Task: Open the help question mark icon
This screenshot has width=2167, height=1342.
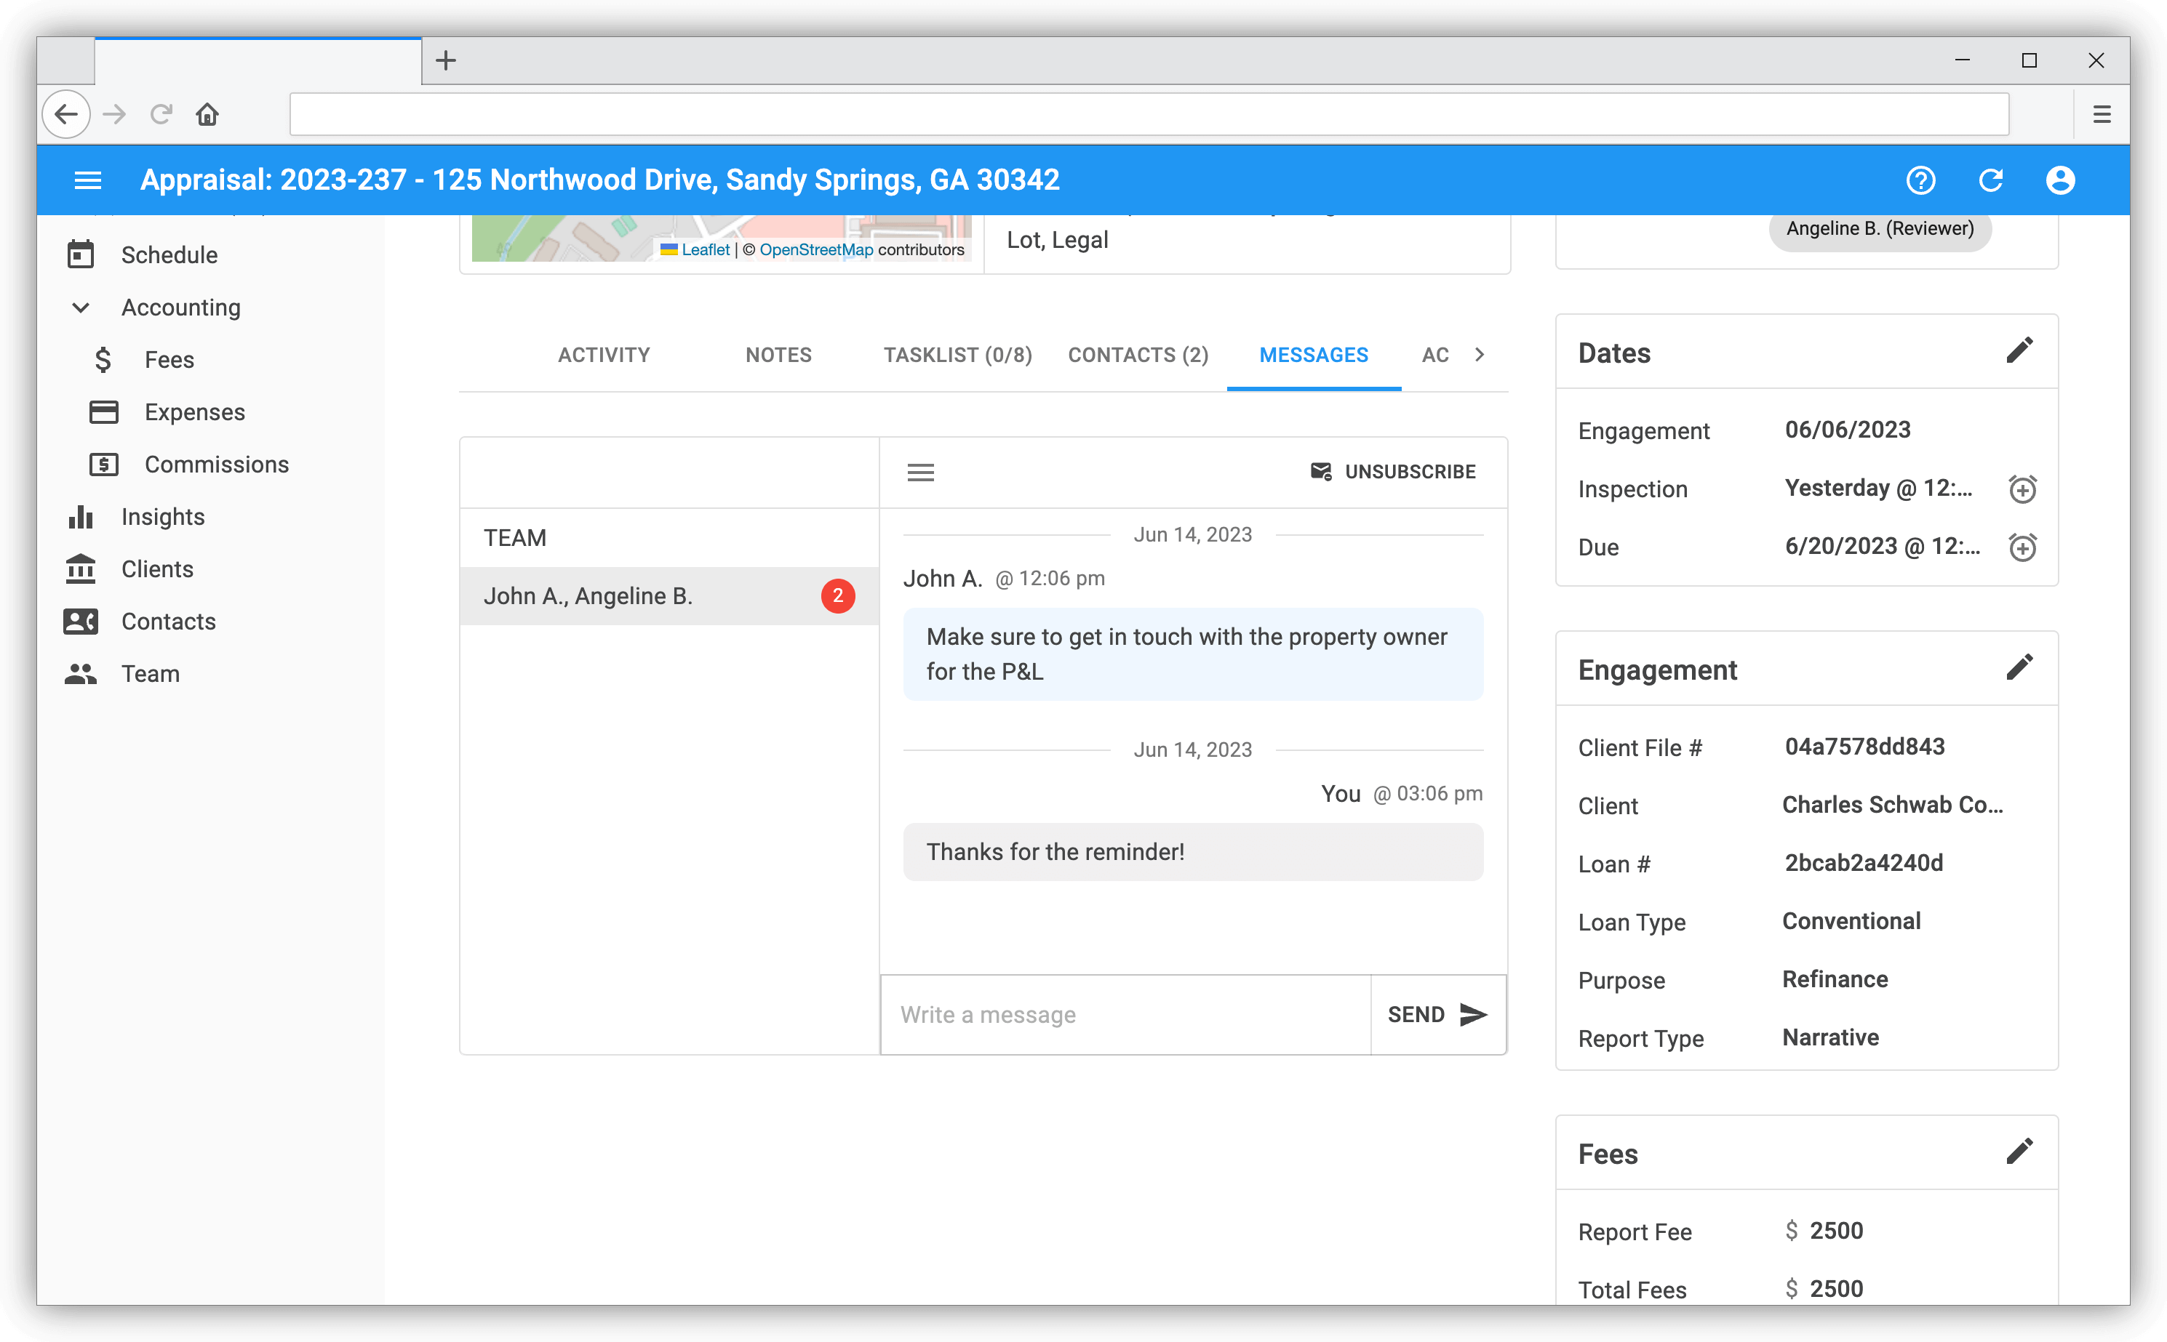Action: [x=1920, y=180]
